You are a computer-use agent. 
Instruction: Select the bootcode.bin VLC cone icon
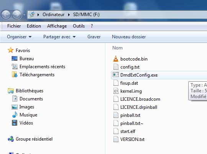[116, 59]
